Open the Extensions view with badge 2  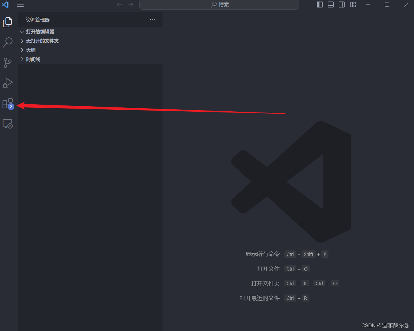click(8, 104)
